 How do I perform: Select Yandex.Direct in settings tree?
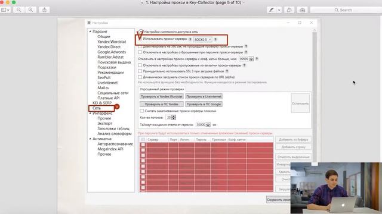(109, 47)
